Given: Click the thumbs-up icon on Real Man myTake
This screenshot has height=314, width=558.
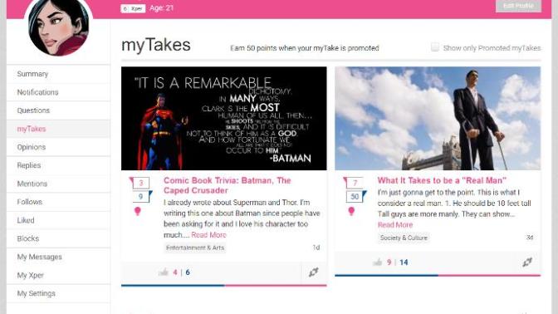Looking at the screenshot, I should click(x=377, y=262).
